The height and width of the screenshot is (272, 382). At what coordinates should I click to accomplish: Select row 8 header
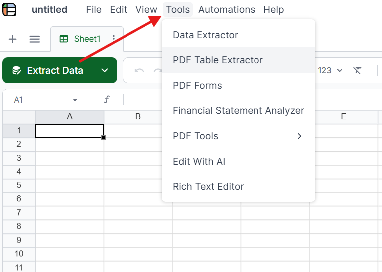coord(19,226)
